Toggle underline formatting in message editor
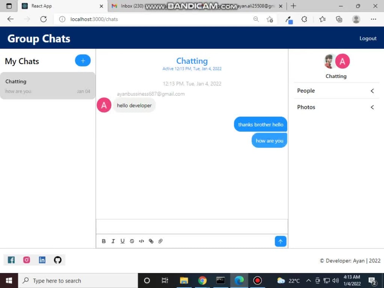 [x=122, y=241]
